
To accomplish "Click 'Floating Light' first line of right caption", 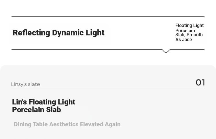I will [190, 25].
